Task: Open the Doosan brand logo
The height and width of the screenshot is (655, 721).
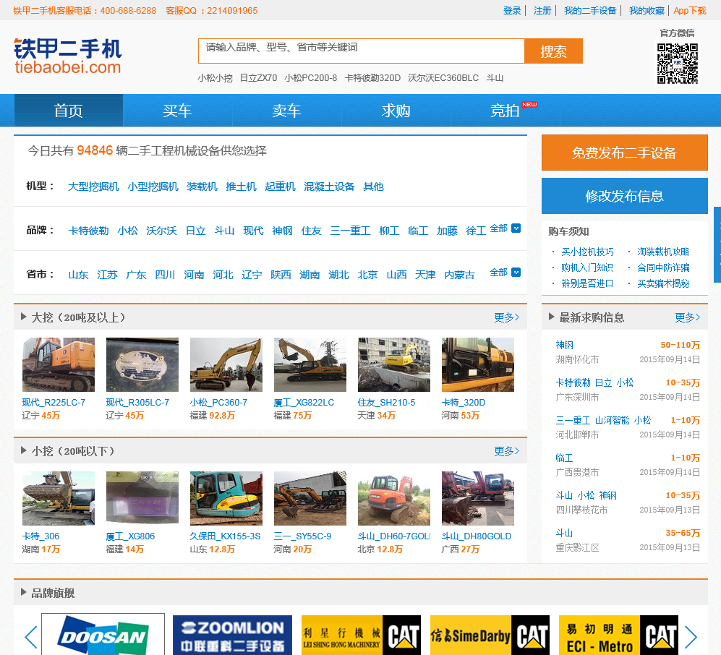Action: (x=103, y=635)
